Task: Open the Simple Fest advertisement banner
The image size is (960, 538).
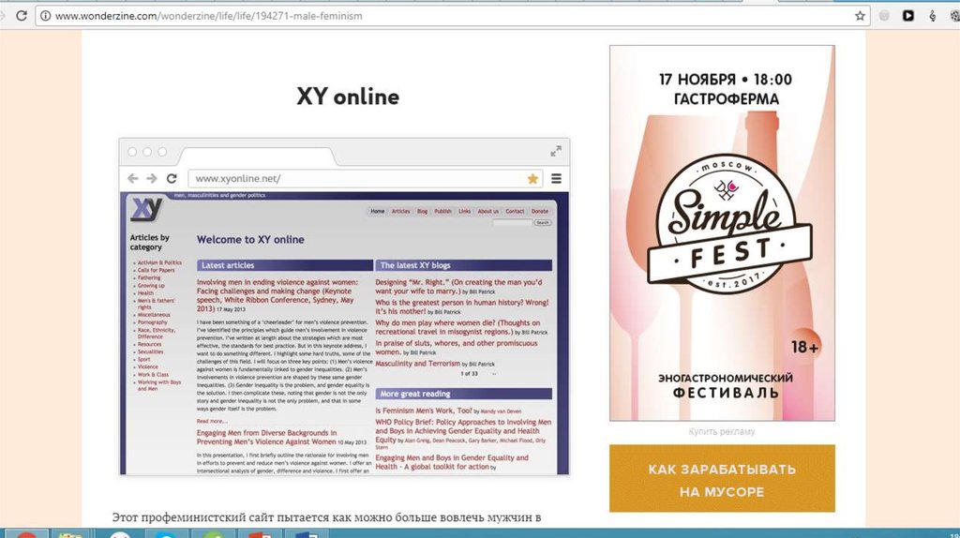Action: click(x=721, y=232)
